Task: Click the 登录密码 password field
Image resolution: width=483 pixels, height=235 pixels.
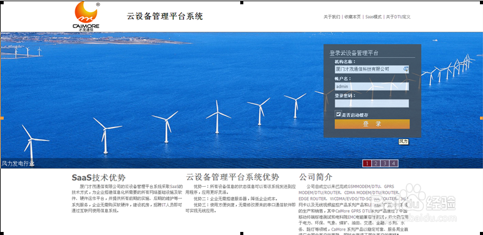Action: [372, 103]
